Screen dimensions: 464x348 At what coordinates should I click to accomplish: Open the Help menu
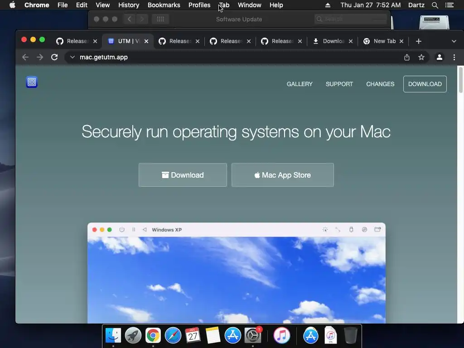point(276,5)
